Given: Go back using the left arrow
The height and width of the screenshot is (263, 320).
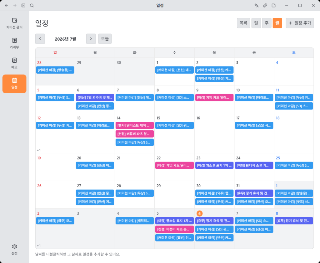Looking at the screenshot, I should pos(6,6).
